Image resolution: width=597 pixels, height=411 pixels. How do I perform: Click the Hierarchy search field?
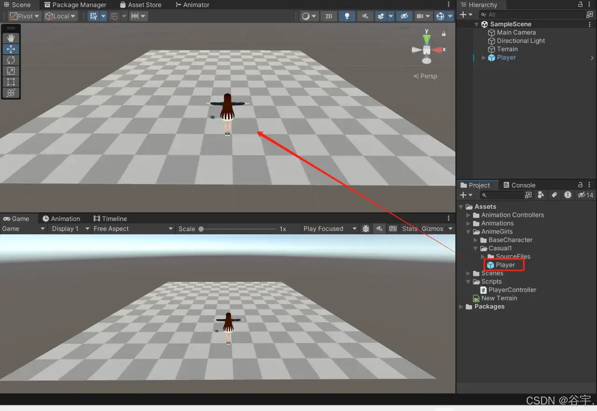(532, 14)
